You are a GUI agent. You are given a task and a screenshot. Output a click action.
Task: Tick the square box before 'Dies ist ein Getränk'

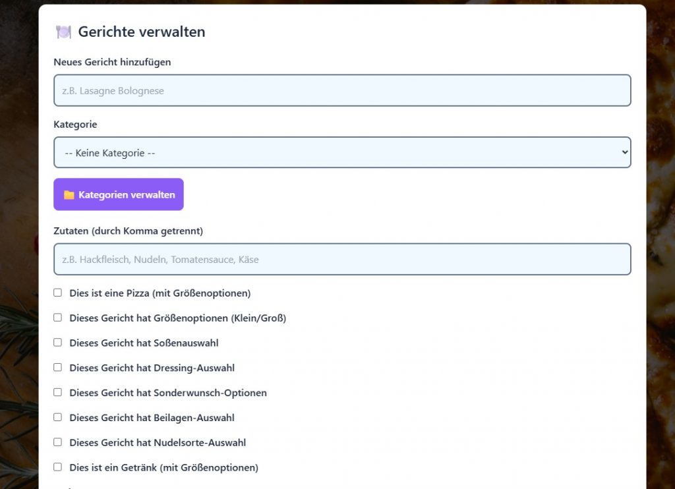[x=58, y=467]
